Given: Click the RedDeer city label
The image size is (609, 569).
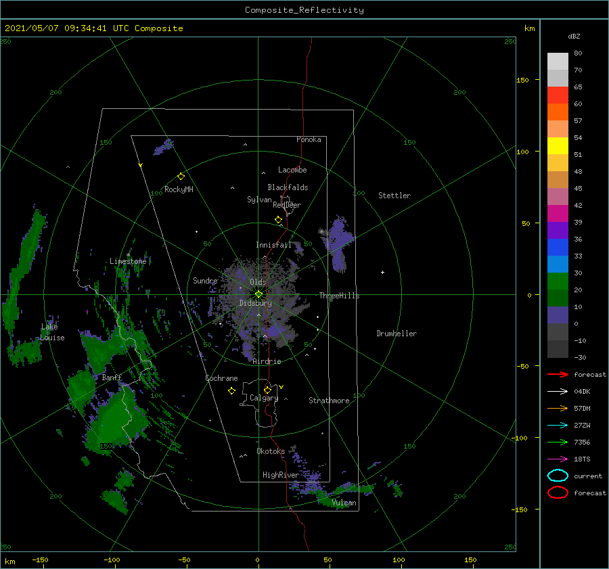Looking at the screenshot, I should coord(287,205).
